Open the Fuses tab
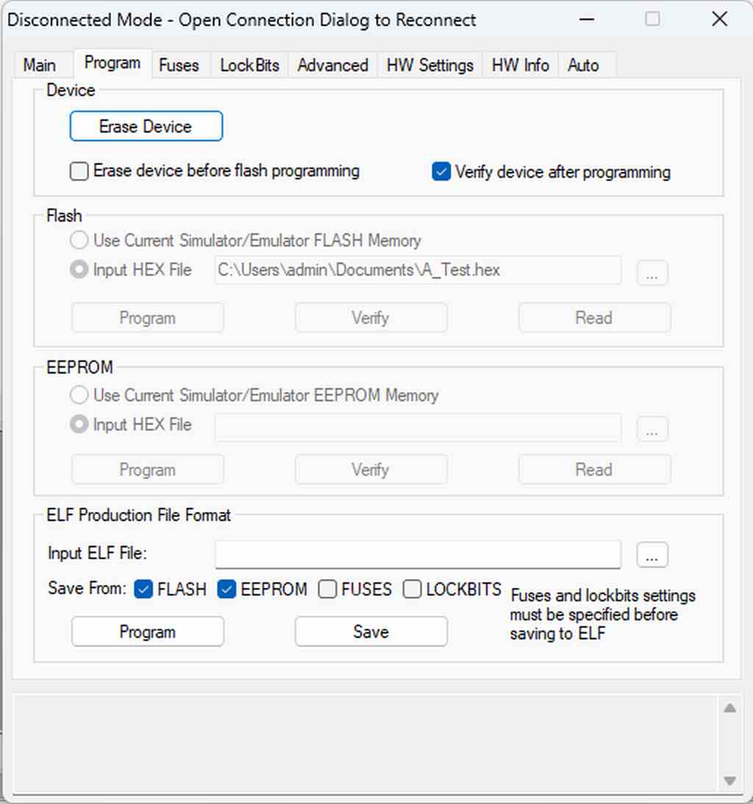 click(x=179, y=65)
